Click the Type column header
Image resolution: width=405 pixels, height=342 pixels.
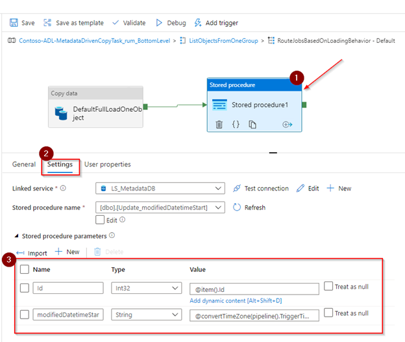pos(118,270)
